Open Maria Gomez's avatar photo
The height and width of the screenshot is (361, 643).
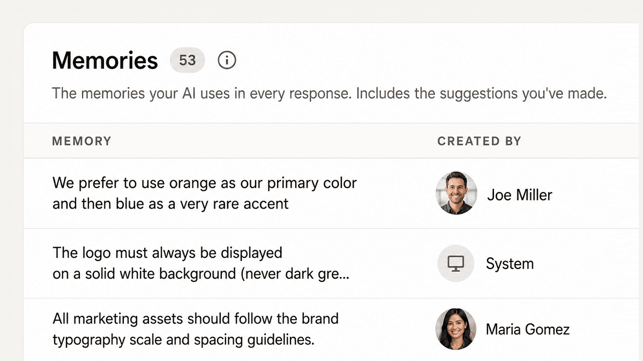tap(455, 329)
